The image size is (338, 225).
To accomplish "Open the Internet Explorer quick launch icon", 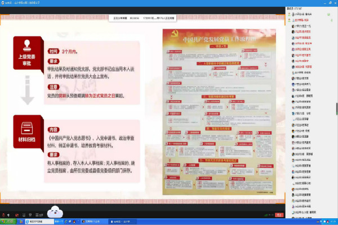I will pyautogui.click(x=66, y=221).
